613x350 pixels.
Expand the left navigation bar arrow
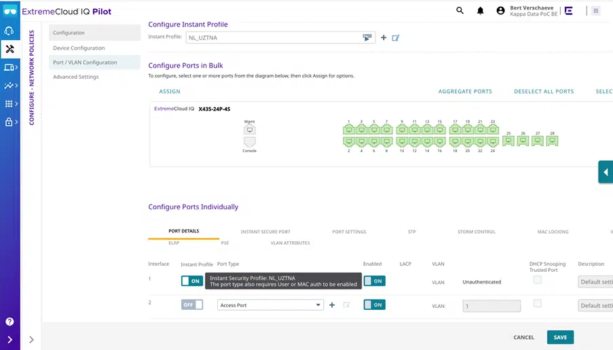point(10,339)
